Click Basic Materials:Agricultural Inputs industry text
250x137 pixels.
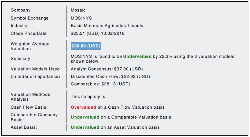107,26
